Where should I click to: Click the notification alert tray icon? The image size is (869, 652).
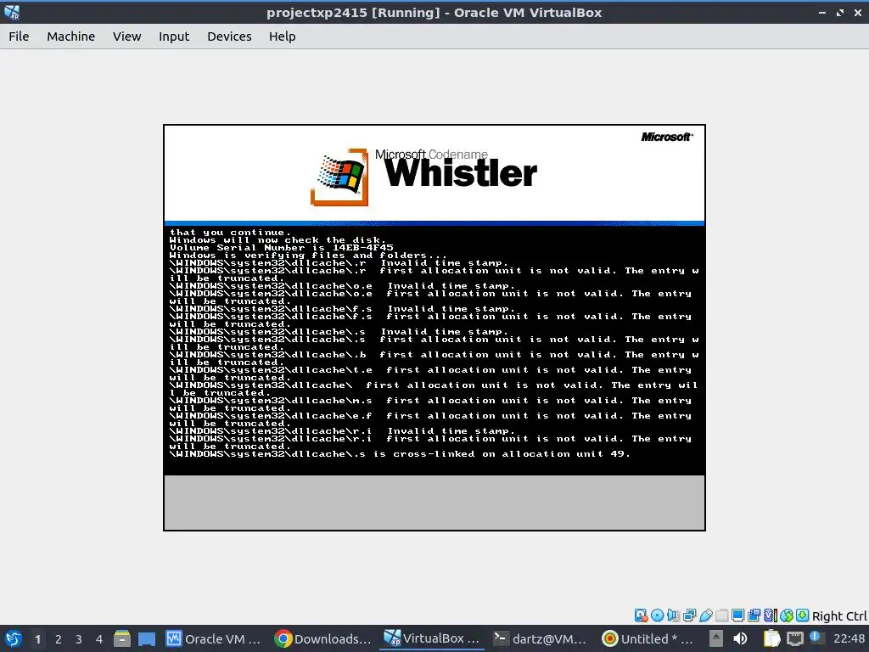click(816, 638)
